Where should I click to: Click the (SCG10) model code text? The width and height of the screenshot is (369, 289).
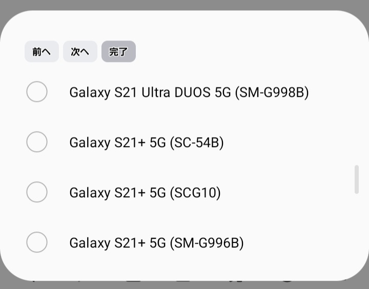pyautogui.click(x=195, y=193)
